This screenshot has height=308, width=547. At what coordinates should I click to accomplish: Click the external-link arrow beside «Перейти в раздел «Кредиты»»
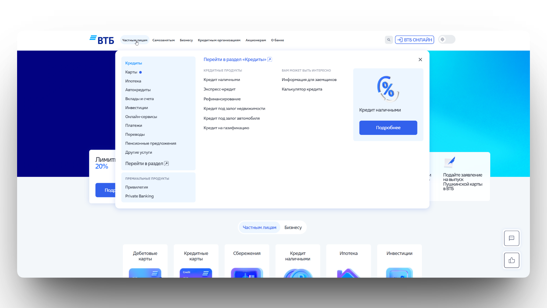(x=269, y=59)
